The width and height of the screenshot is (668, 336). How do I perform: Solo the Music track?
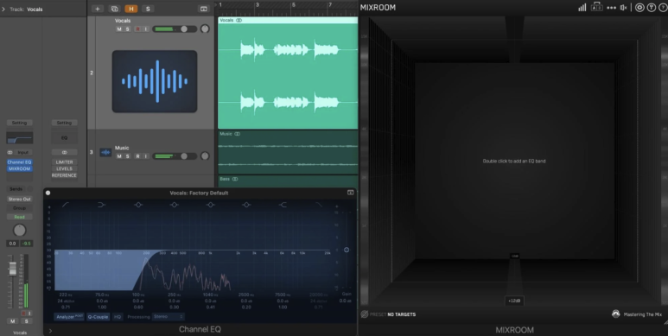point(127,156)
